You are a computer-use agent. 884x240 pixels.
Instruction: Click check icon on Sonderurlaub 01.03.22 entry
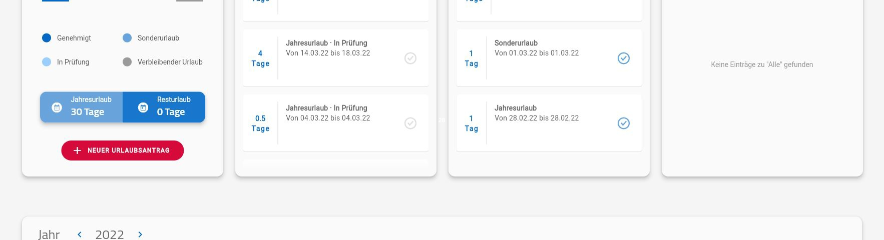624,58
